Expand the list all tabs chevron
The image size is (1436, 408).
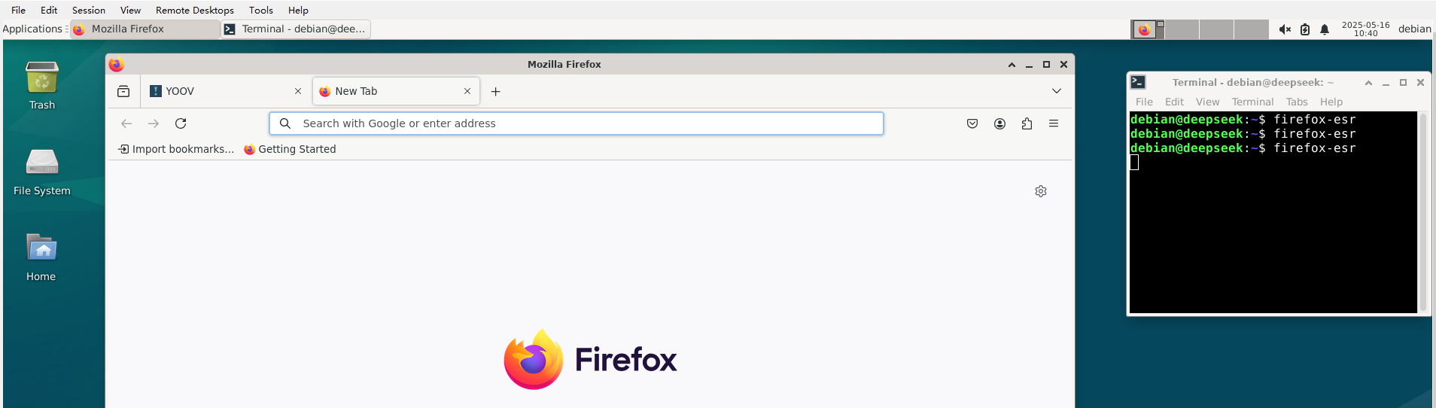[1057, 91]
